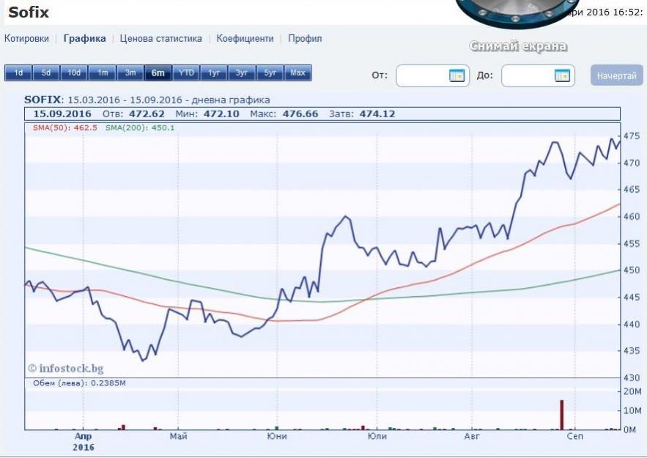Click the Обем (лева): 0.2385M label
Image resolution: width=647 pixels, height=458 pixels.
79,383
